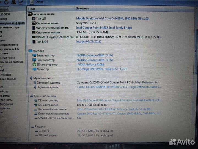Click the Поле column header
Image resolution: width=198 pixels, height=149 pixels.
click(32, 9)
